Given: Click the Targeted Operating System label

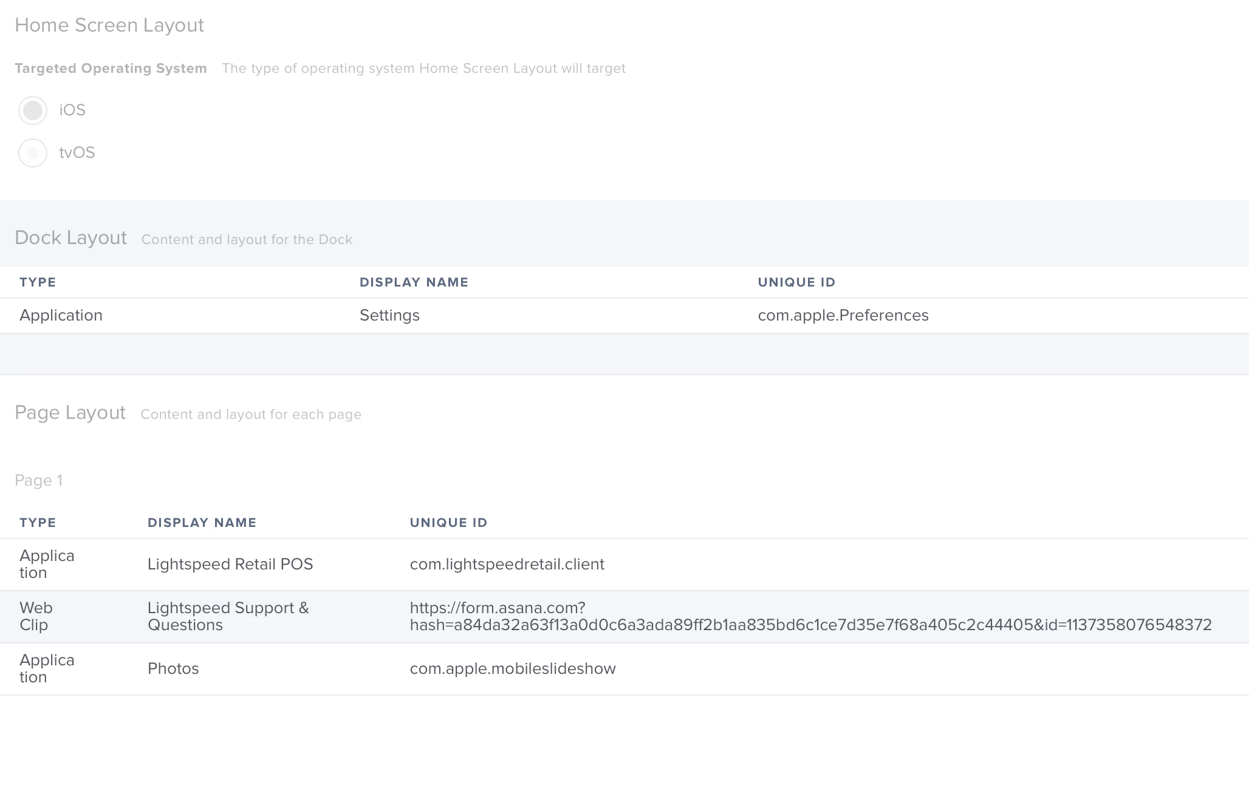Looking at the screenshot, I should (x=111, y=69).
